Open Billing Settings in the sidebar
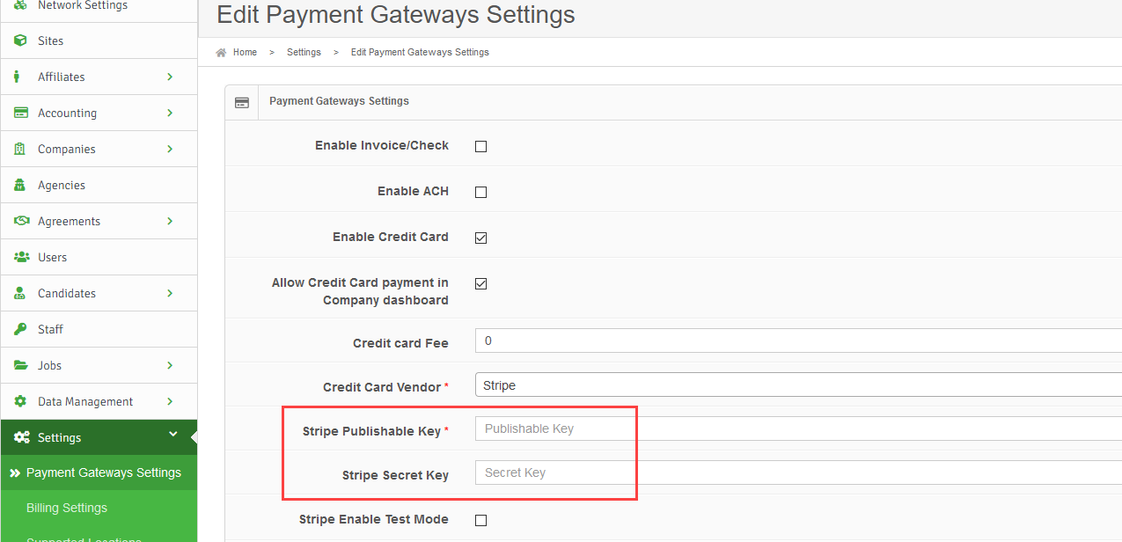Image resolution: width=1122 pixels, height=542 pixels. [x=67, y=508]
